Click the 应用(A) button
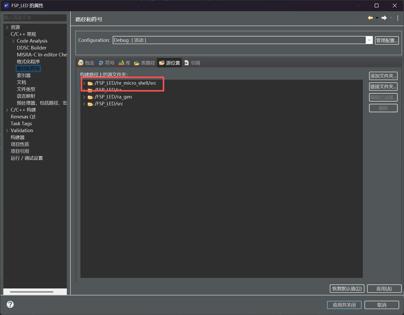The height and width of the screenshot is (315, 404). pos(384,288)
